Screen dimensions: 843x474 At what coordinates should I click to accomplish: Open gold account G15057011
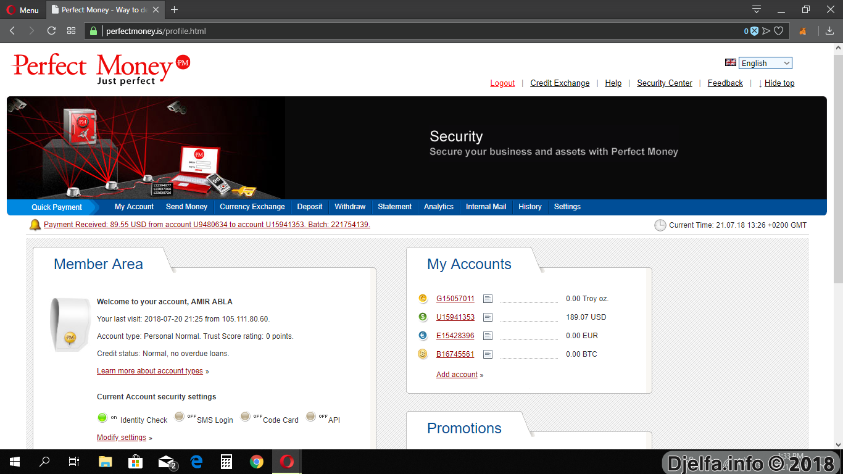(x=455, y=299)
